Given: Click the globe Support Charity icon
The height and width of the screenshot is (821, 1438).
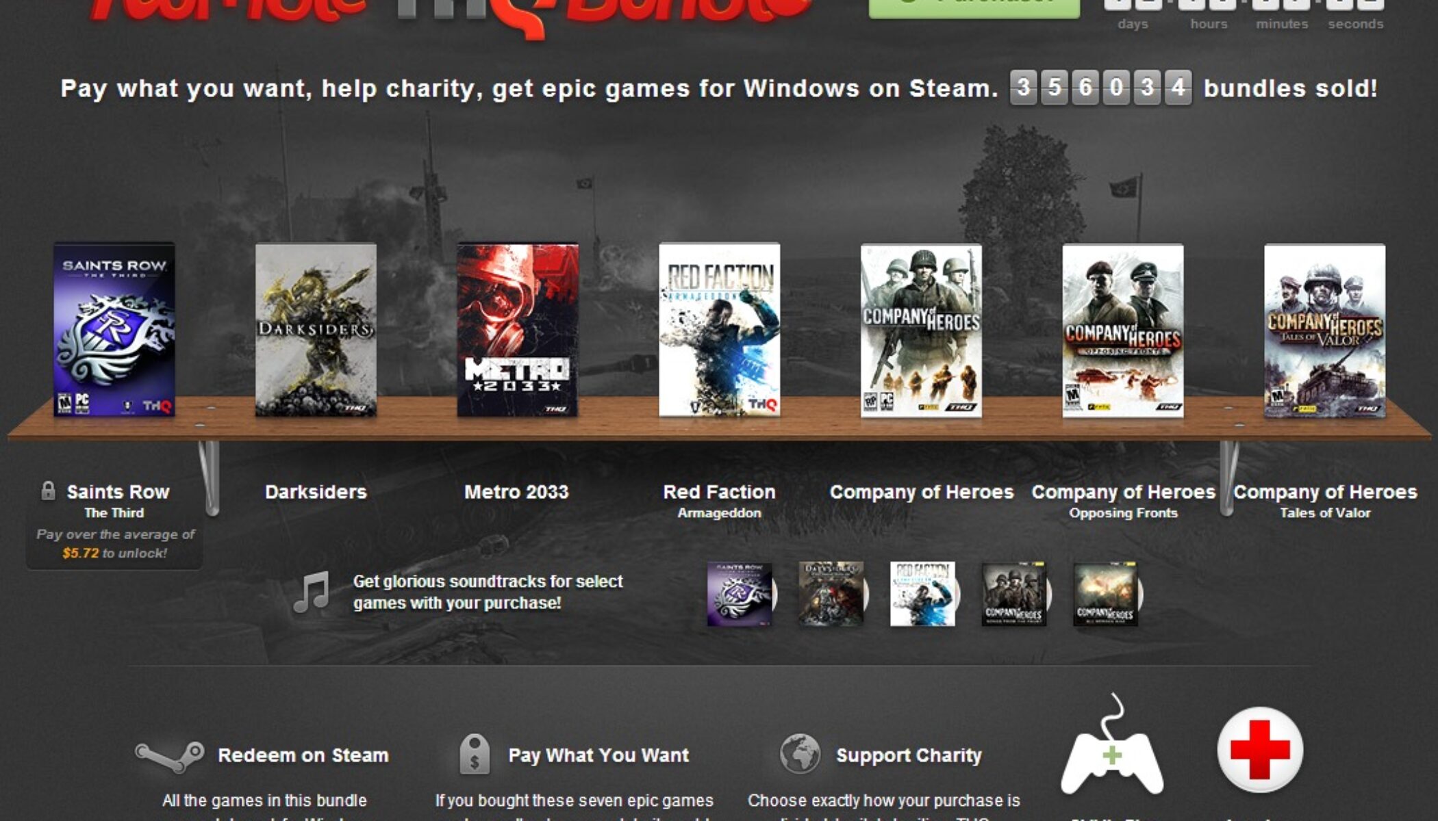Looking at the screenshot, I should coord(800,754).
